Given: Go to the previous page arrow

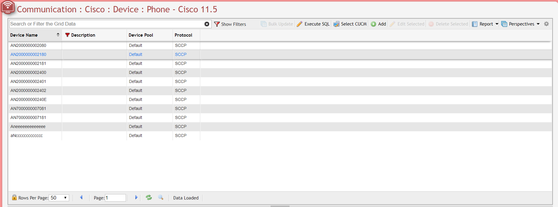Looking at the screenshot, I should 81,197.
